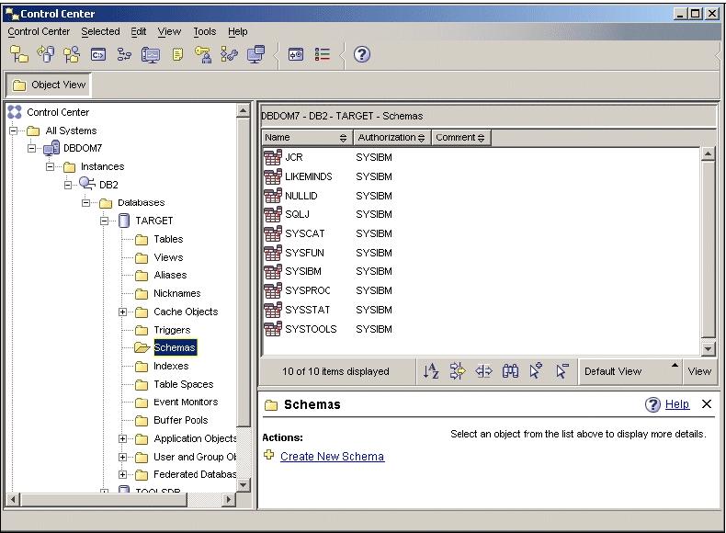Select the Views folder in tree
The height and width of the screenshot is (533, 726).
168,257
